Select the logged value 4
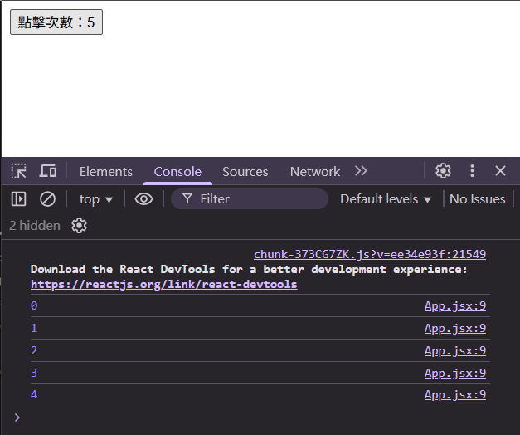Viewport: 520px width, 435px height. pyautogui.click(x=34, y=394)
